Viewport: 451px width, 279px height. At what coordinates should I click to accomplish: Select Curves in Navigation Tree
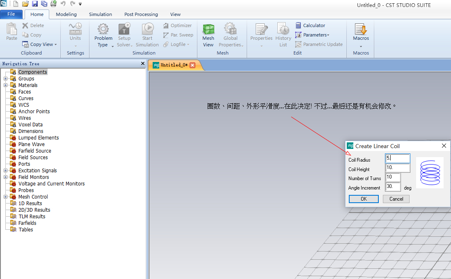point(26,98)
